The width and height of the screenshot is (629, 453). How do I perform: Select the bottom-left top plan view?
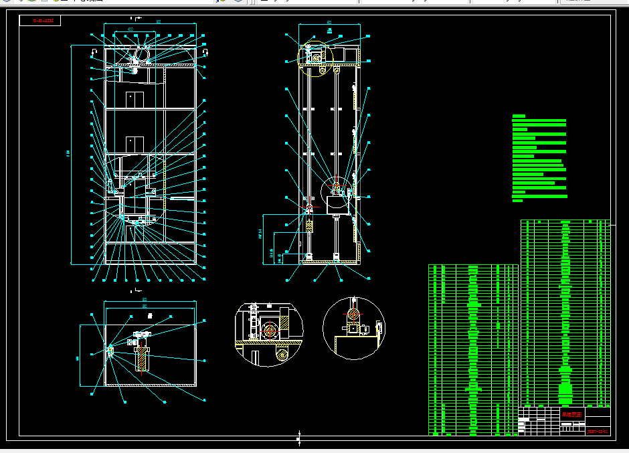151,355
